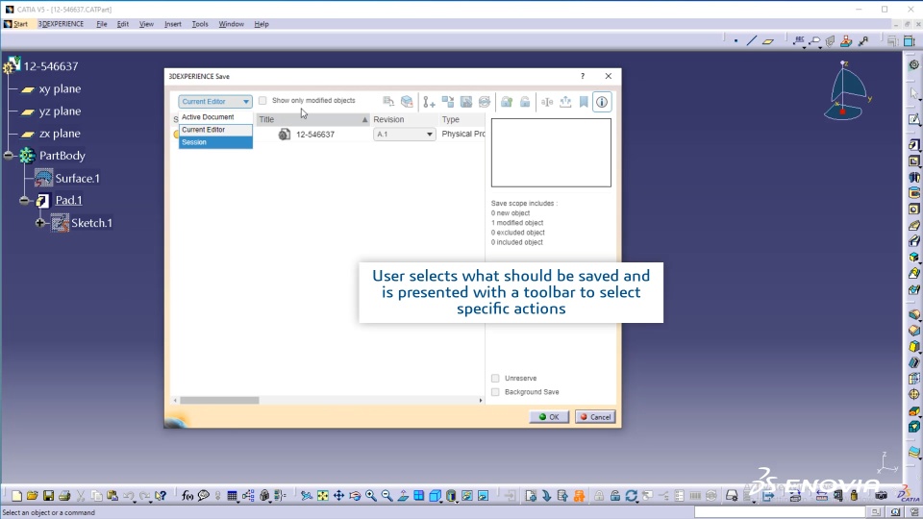The image size is (923, 519).
Task: Open the Window menu
Action: 231,24
